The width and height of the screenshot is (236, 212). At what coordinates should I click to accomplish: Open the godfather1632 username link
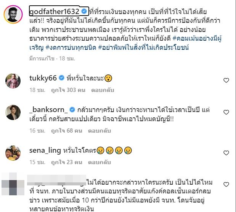pos(54,11)
